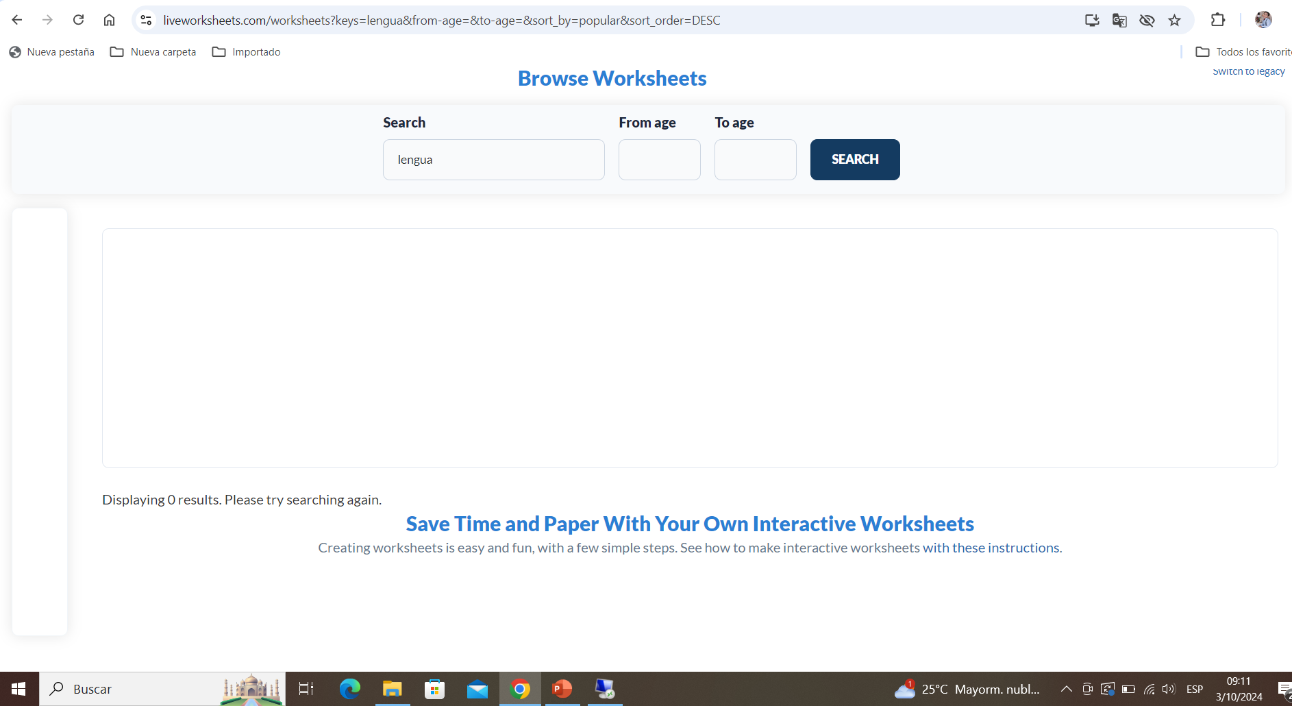This screenshot has height=706, width=1292.
Task: Toggle third-party cookie blocking eye icon
Action: pyautogui.click(x=1147, y=21)
